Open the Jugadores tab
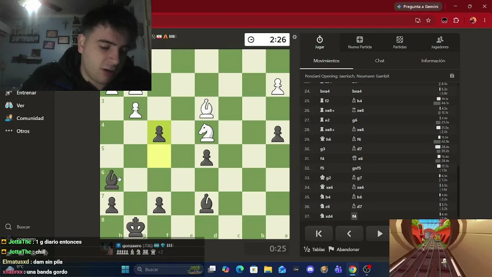Viewport: 492px width, 277px height. [440, 42]
